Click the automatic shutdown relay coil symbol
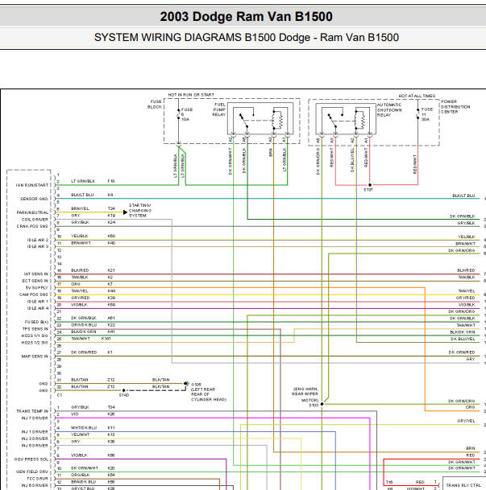This screenshot has height=490, width=486. tap(360, 119)
